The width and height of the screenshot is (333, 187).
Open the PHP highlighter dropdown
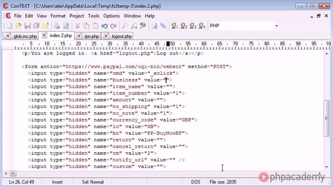[276, 26]
